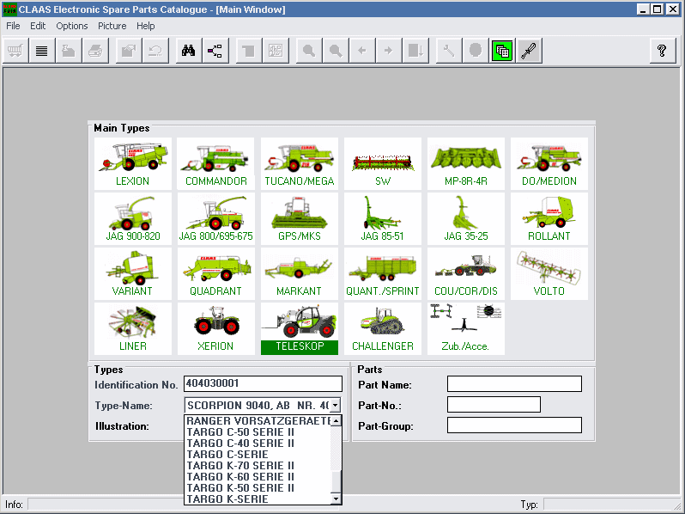This screenshot has height=514, width=685.
Task: Choose TARGO K-60 SERIE II
Action: pyautogui.click(x=258, y=477)
